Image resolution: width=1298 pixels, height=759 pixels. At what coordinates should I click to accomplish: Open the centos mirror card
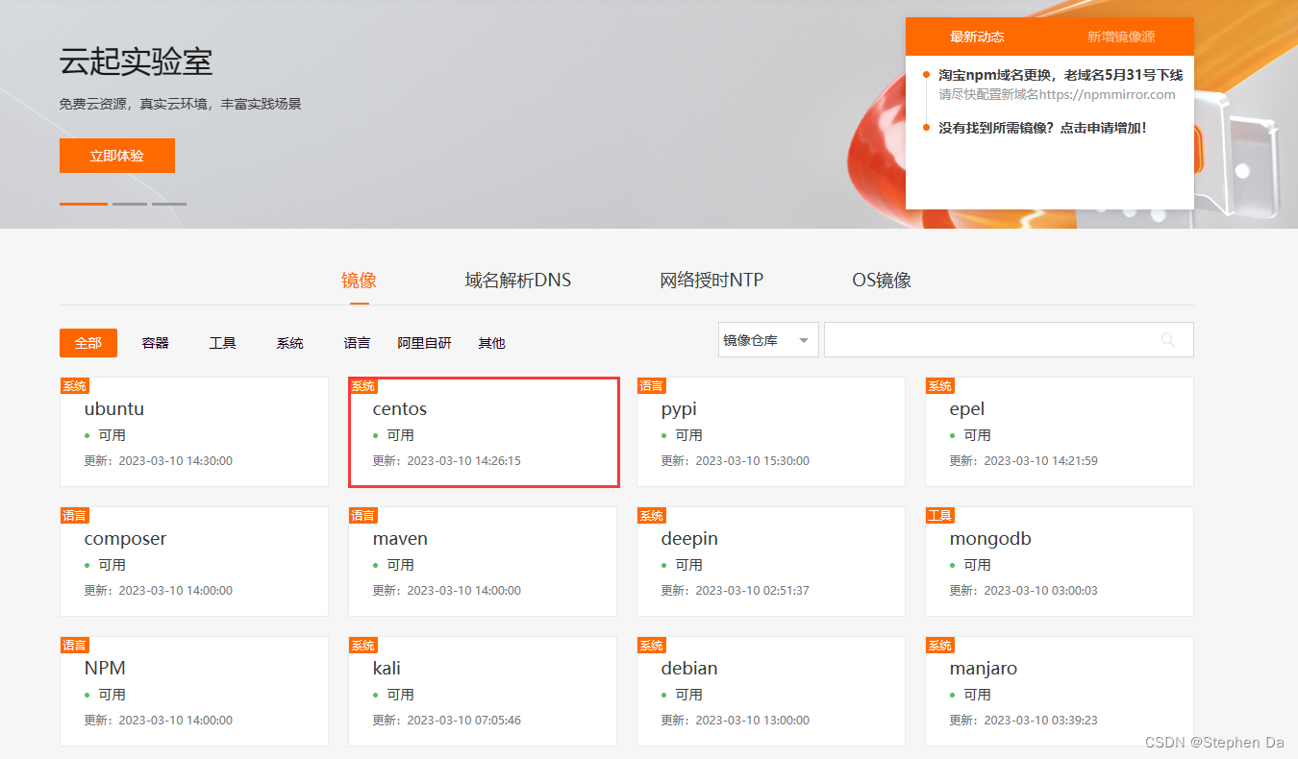pos(483,431)
